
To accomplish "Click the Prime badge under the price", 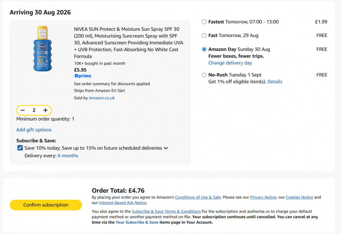I will pyautogui.click(x=83, y=76).
